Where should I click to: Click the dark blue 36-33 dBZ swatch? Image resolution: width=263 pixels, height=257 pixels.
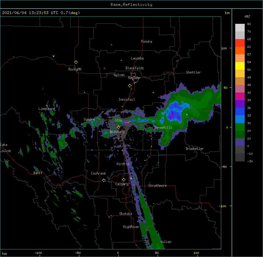click(x=240, y=111)
